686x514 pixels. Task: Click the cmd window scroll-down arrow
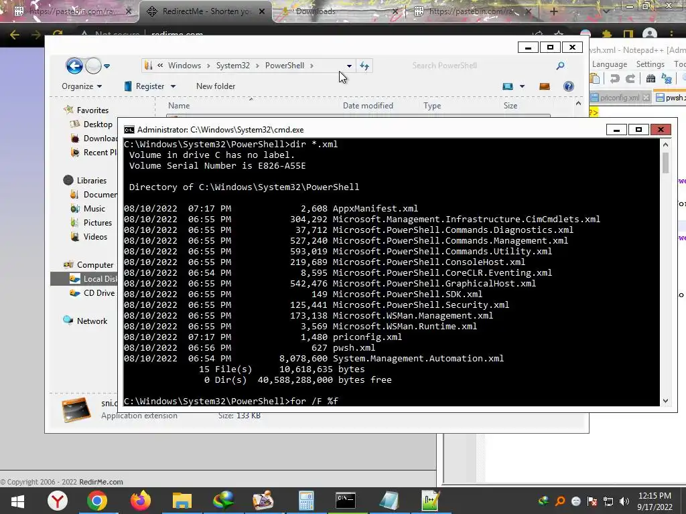click(x=665, y=400)
